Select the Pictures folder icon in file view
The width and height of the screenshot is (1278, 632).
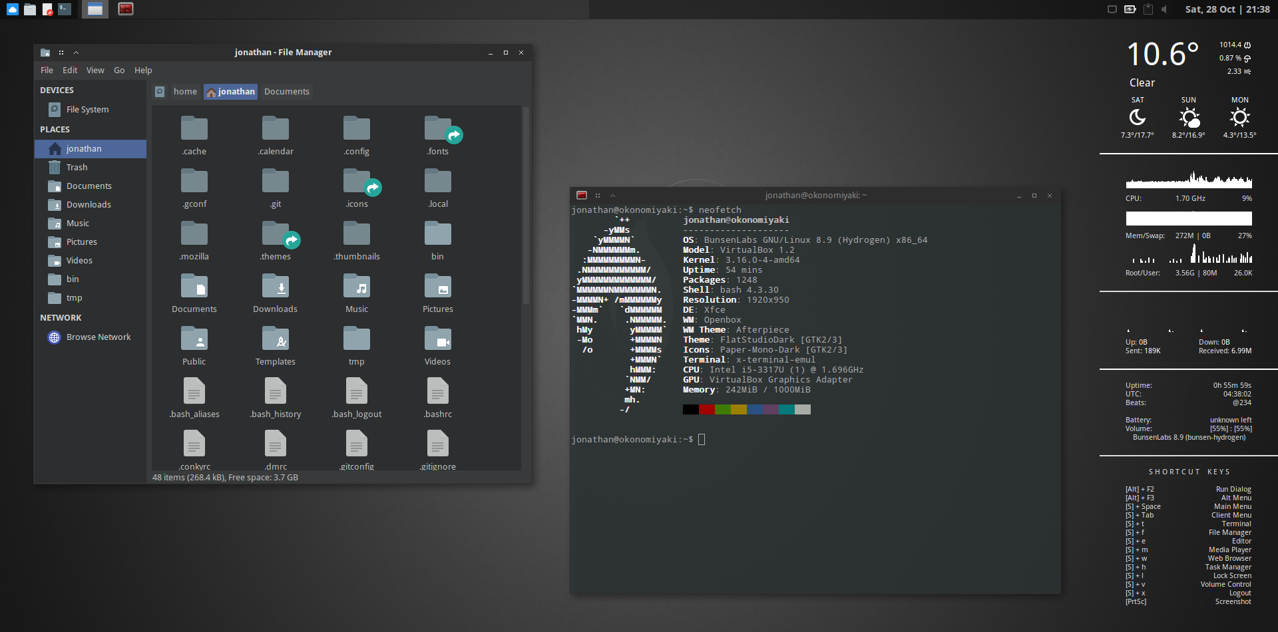coord(438,285)
